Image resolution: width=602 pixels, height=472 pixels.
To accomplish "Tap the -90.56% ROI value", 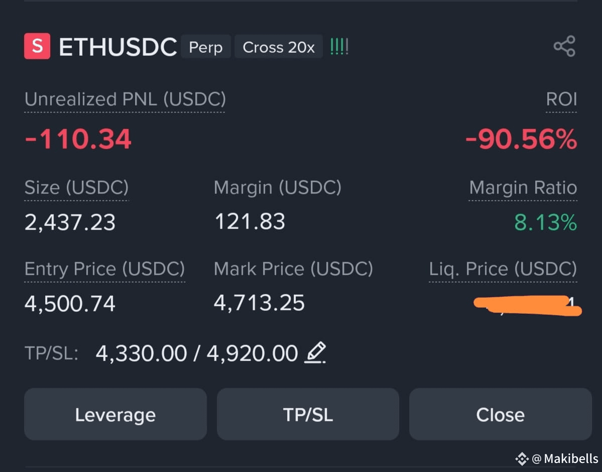I will [x=521, y=139].
